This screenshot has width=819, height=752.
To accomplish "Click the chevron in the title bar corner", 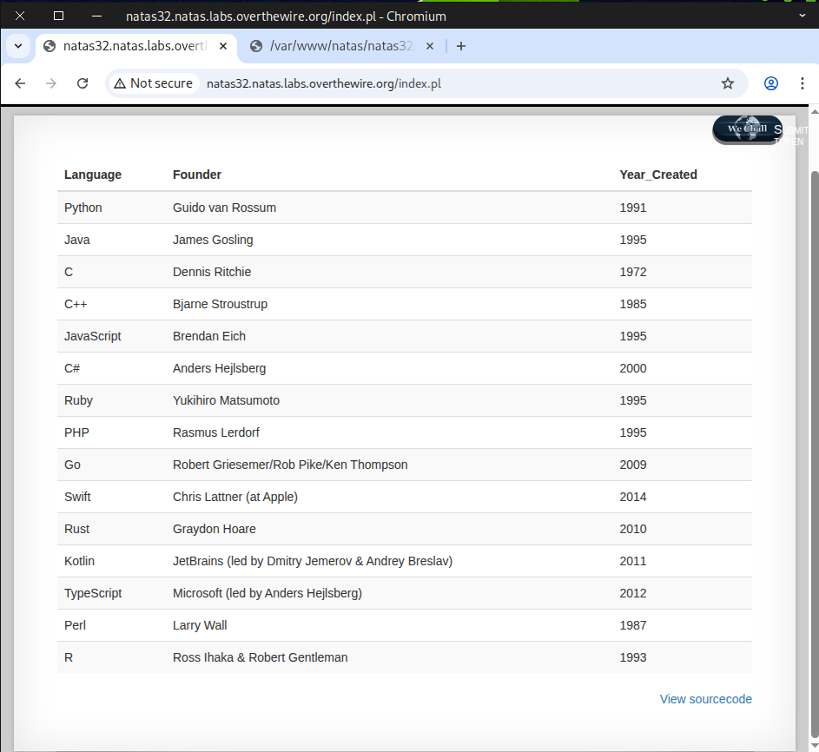I will [802, 15].
